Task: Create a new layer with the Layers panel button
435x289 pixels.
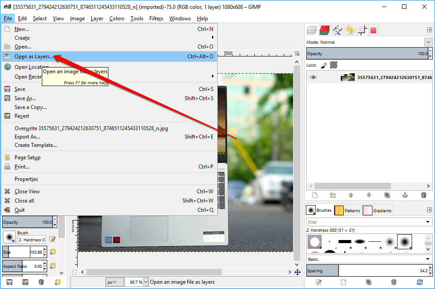Action: click(315, 195)
